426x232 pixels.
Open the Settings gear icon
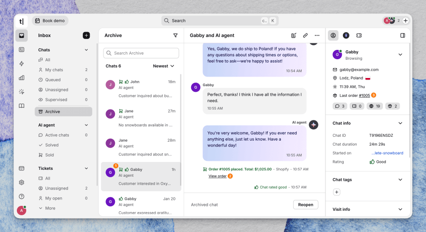(21, 183)
